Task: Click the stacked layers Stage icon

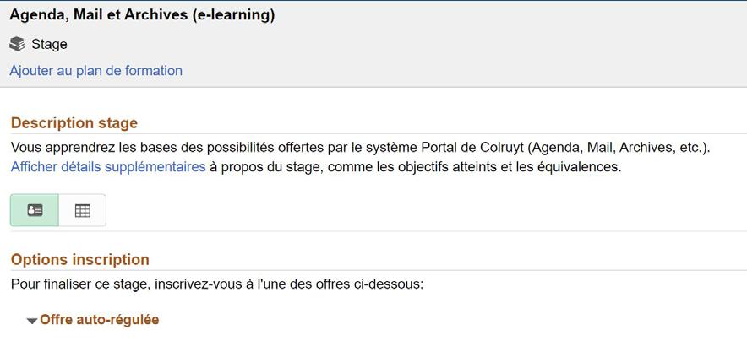Action: point(18,44)
